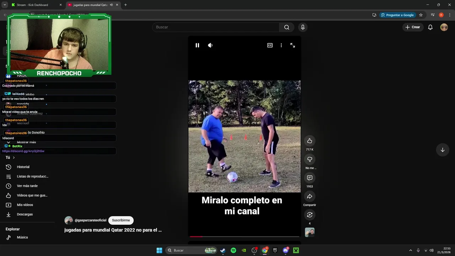This screenshot has width=455, height=256.
Task: Expand the Tú section chevron
Action: click(x=14, y=158)
